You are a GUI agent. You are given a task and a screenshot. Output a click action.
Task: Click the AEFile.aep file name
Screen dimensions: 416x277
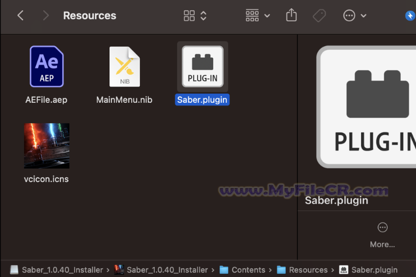tap(46, 100)
